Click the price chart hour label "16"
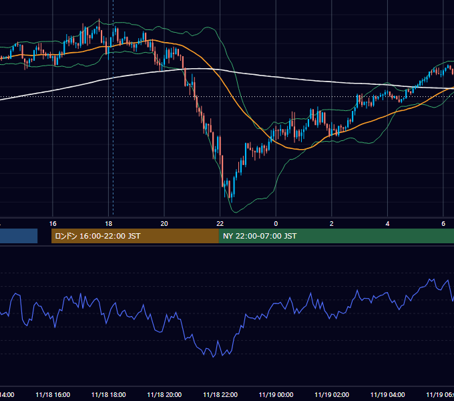Viewport: 454px width, 401px height. pos(53,224)
